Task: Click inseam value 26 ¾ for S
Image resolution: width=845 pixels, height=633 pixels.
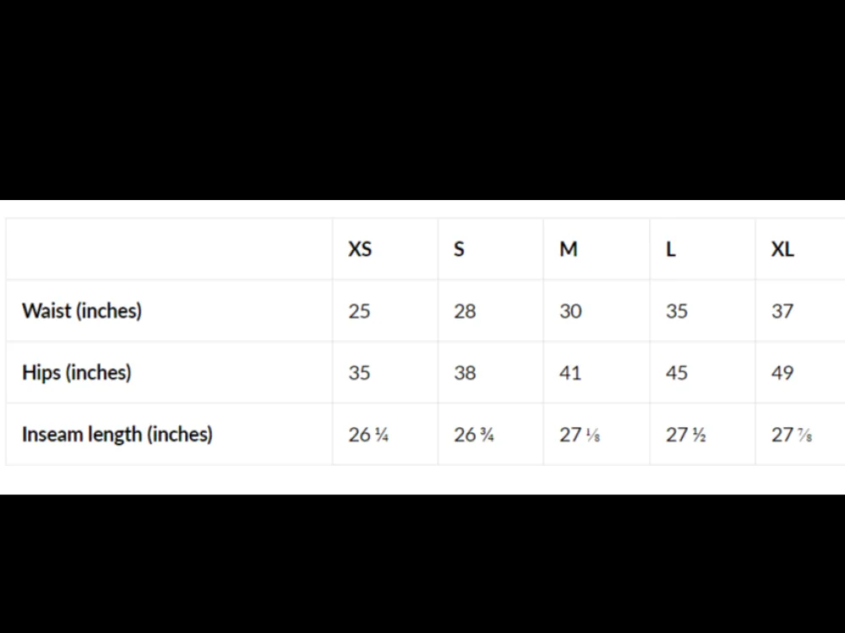Action: (474, 435)
